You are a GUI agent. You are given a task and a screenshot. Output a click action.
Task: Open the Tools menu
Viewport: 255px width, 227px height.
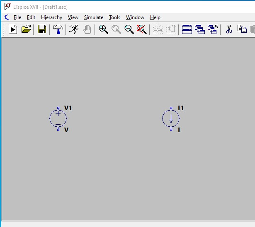115,17
